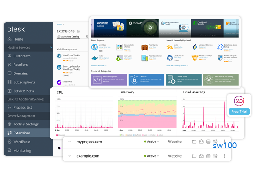The image size is (254, 169).
Task: Open the Server Tools category tile
Action: [x=184, y=80]
